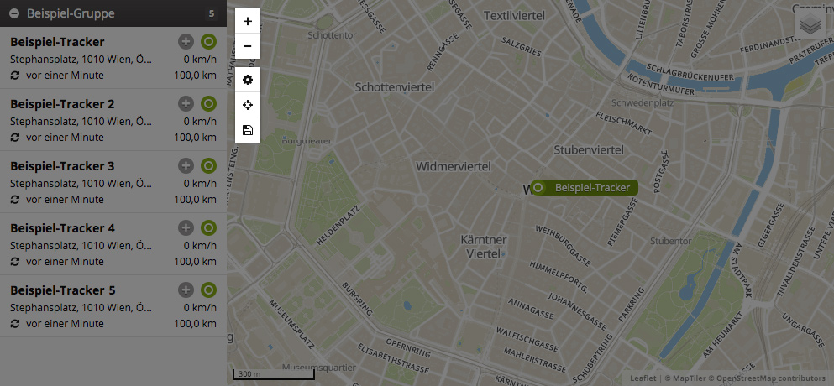Toggle green status circle of Beispiel-Tracker
This screenshot has height=386, width=834.
(208, 41)
